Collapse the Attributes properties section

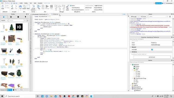click(130, 52)
